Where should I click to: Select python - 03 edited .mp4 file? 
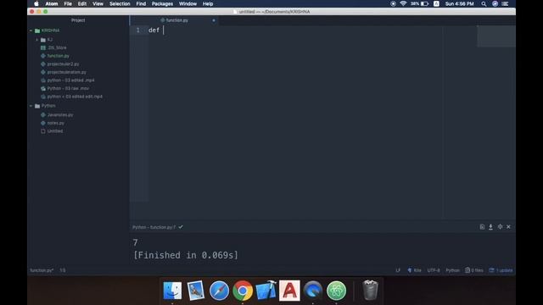click(x=70, y=80)
